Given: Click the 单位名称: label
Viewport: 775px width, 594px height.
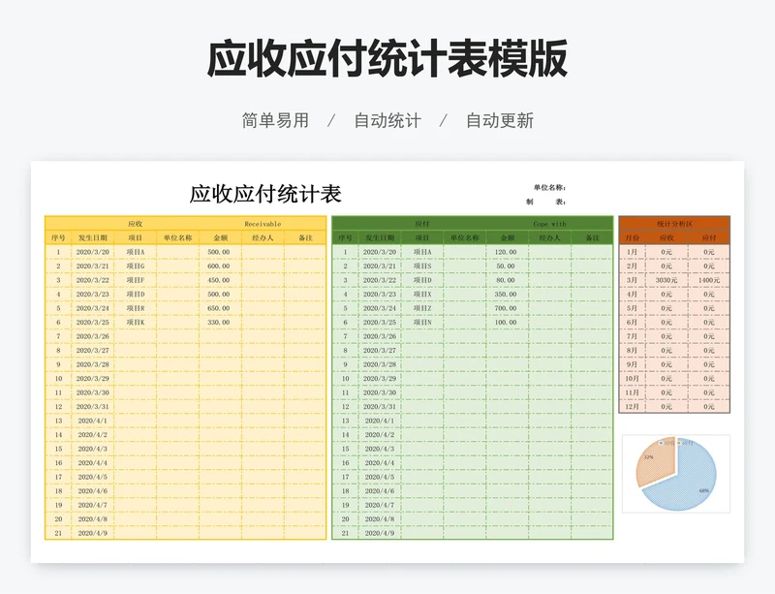Looking at the screenshot, I should tap(549, 187).
